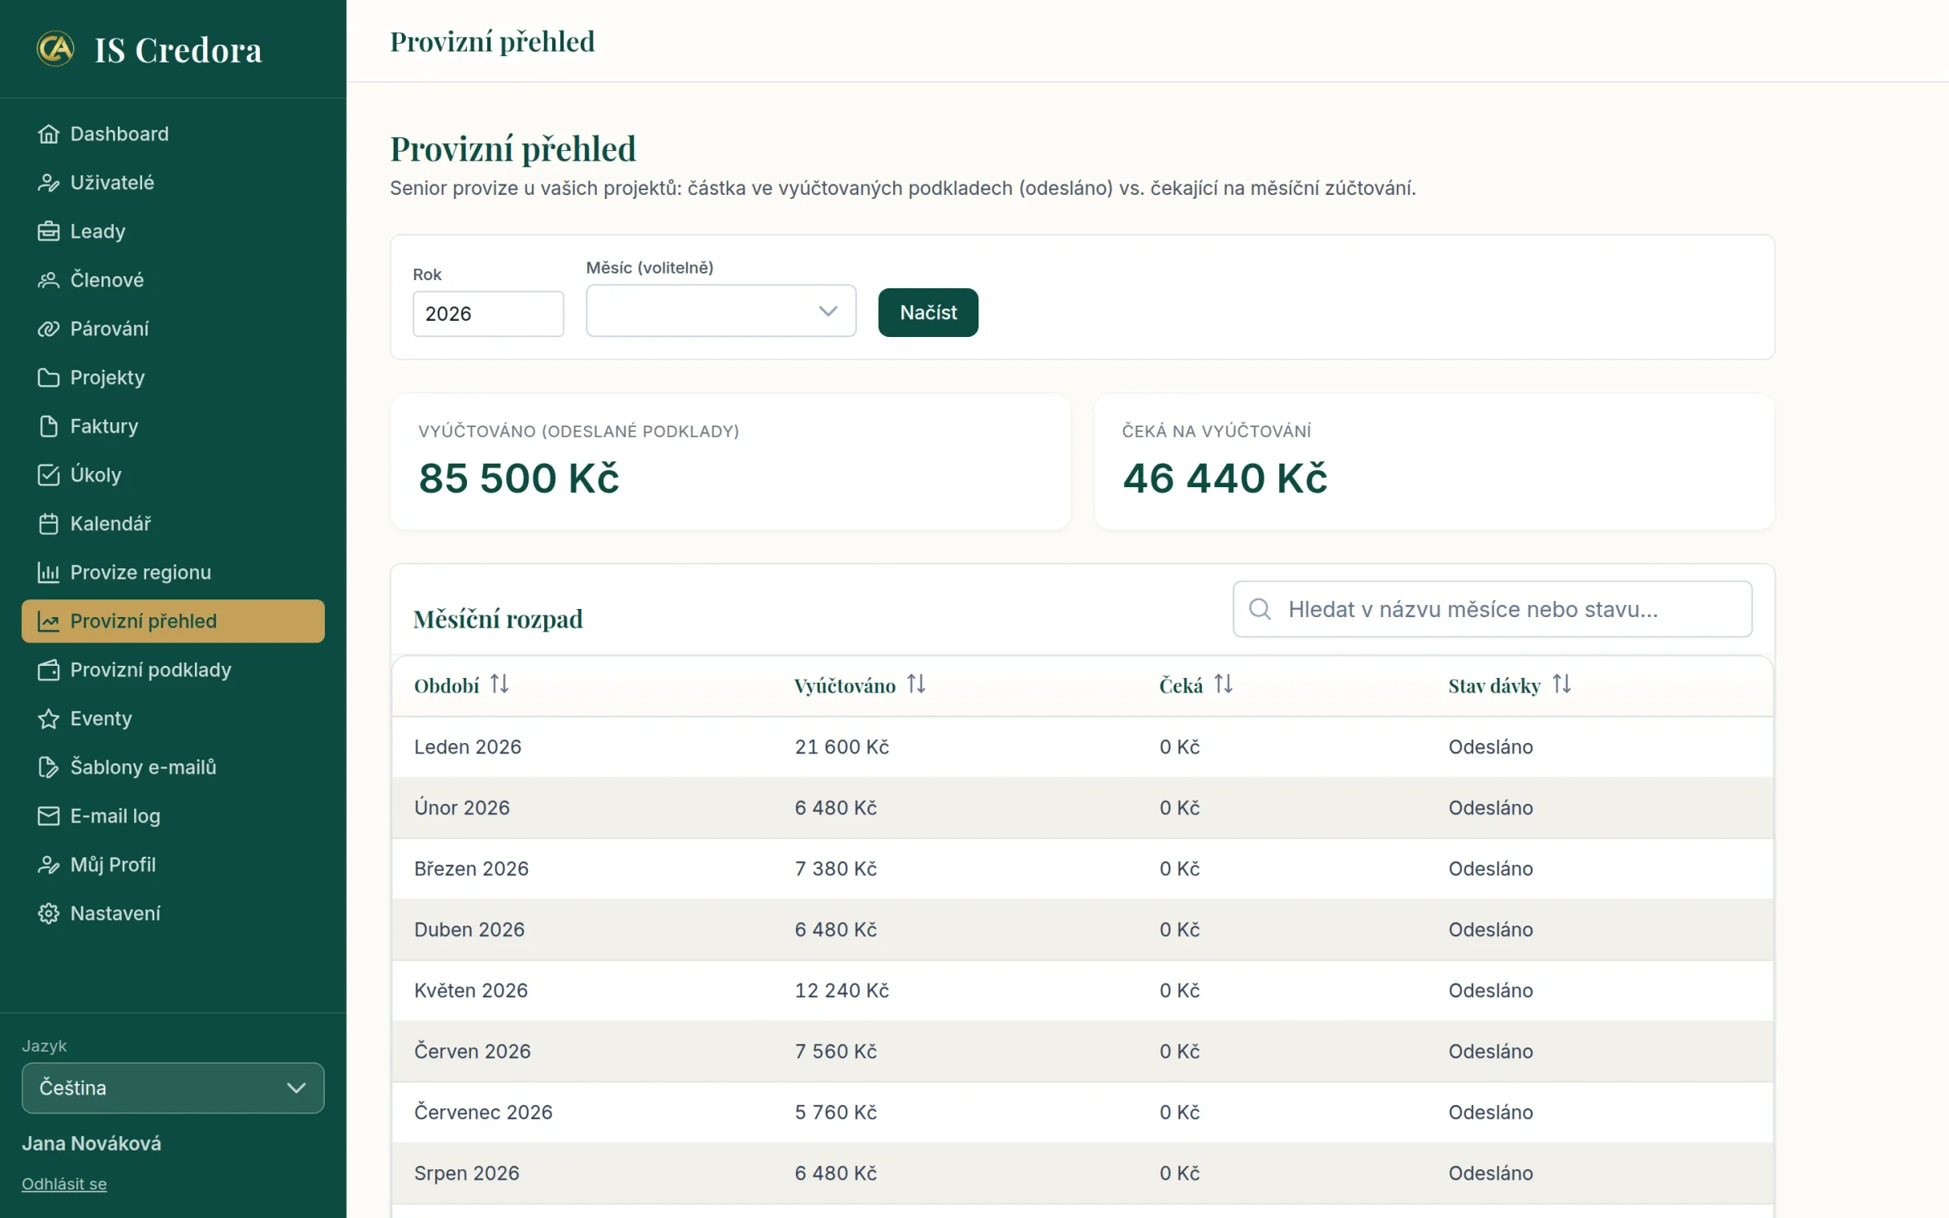Sort table by Čeká column
Viewport: 1949px width, 1218px height.
tap(1223, 685)
